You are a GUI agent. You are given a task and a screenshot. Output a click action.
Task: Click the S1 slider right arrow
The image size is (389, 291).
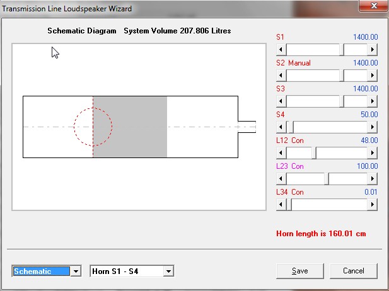(373, 50)
